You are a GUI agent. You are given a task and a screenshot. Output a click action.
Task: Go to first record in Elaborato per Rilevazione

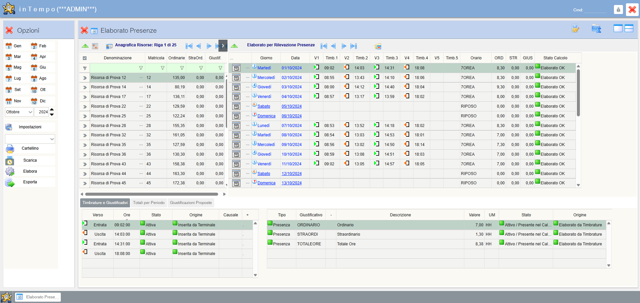tap(324, 46)
